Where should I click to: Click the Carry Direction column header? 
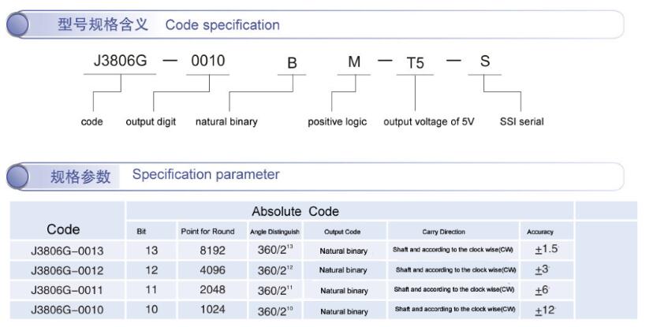(443, 232)
